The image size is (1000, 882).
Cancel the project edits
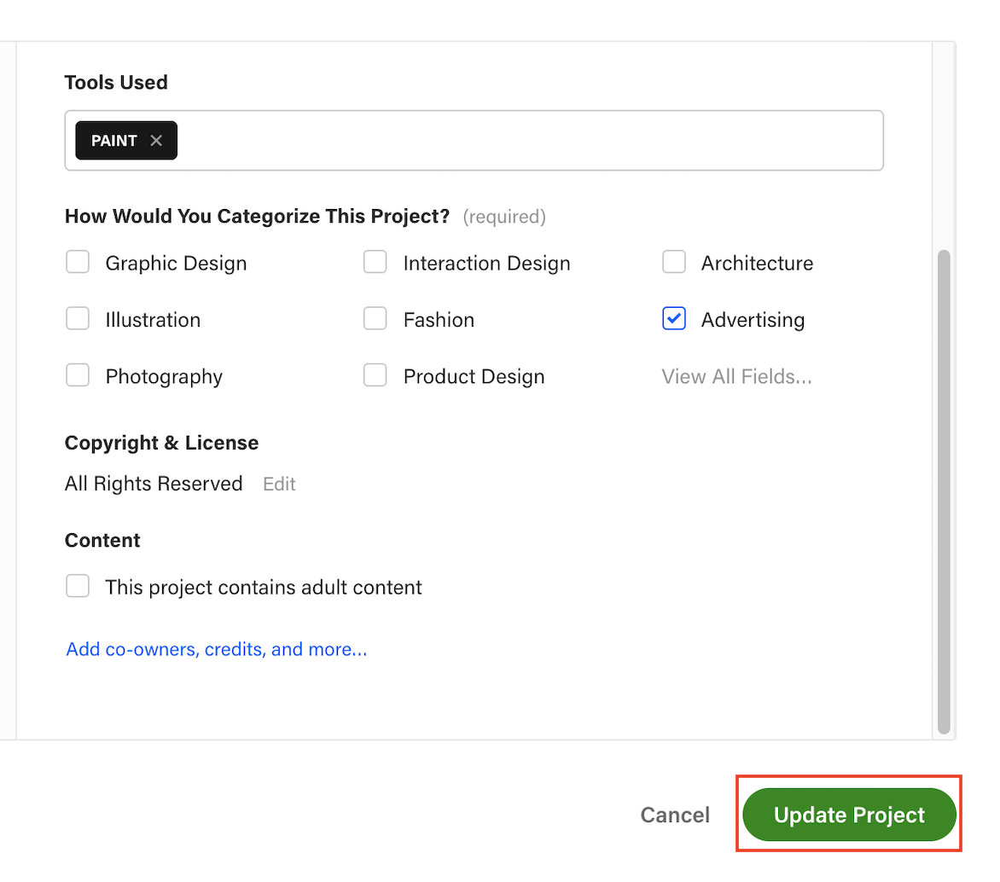coord(674,814)
